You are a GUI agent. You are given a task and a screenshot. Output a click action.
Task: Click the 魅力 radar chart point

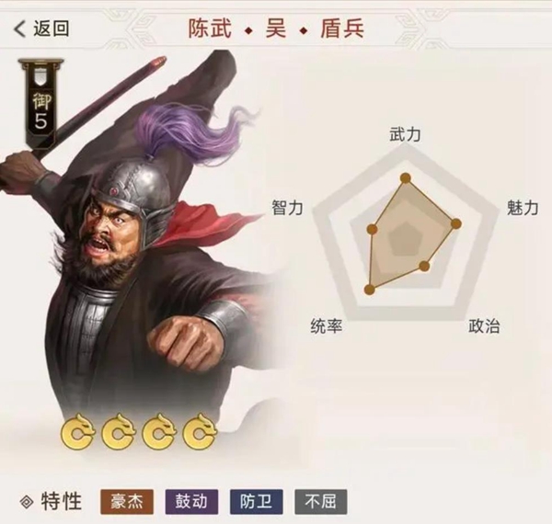click(x=456, y=223)
